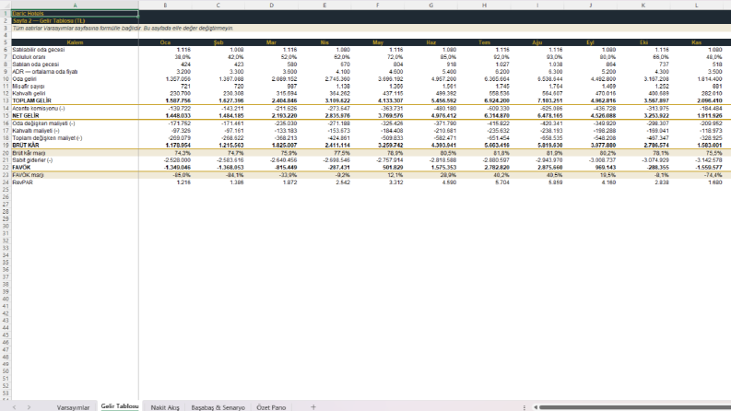Click the note text in row 3
Viewport: 731px width, 411px height.
[x=123, y=28]
